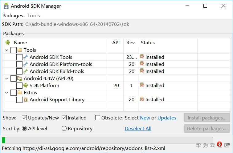
Task: Collapse the Android 4.4W (API 20) group
Action: [x=7, y=78]
